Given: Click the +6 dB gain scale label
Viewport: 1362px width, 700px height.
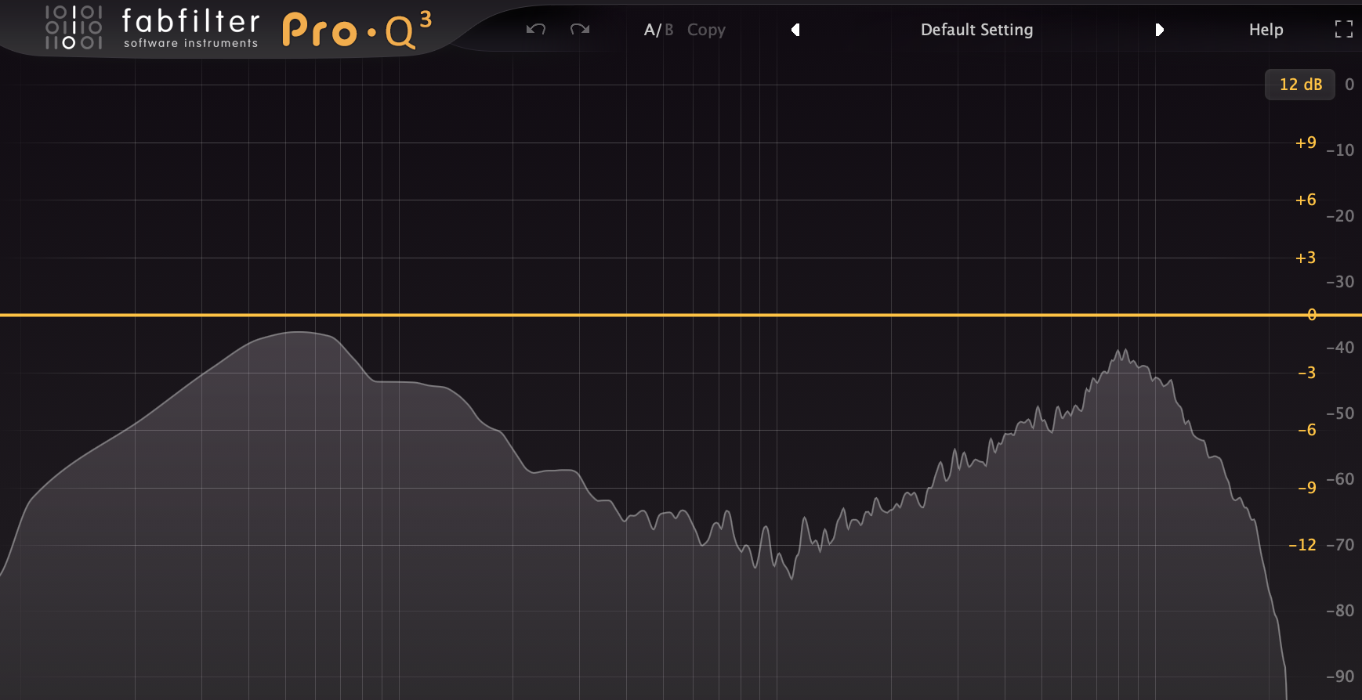Looking at the screenshot, I should [1306, 200].
